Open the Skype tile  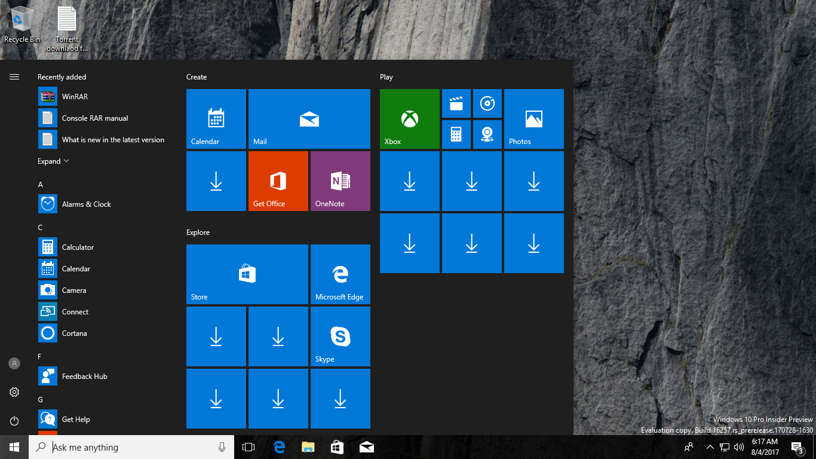point(340,336)
